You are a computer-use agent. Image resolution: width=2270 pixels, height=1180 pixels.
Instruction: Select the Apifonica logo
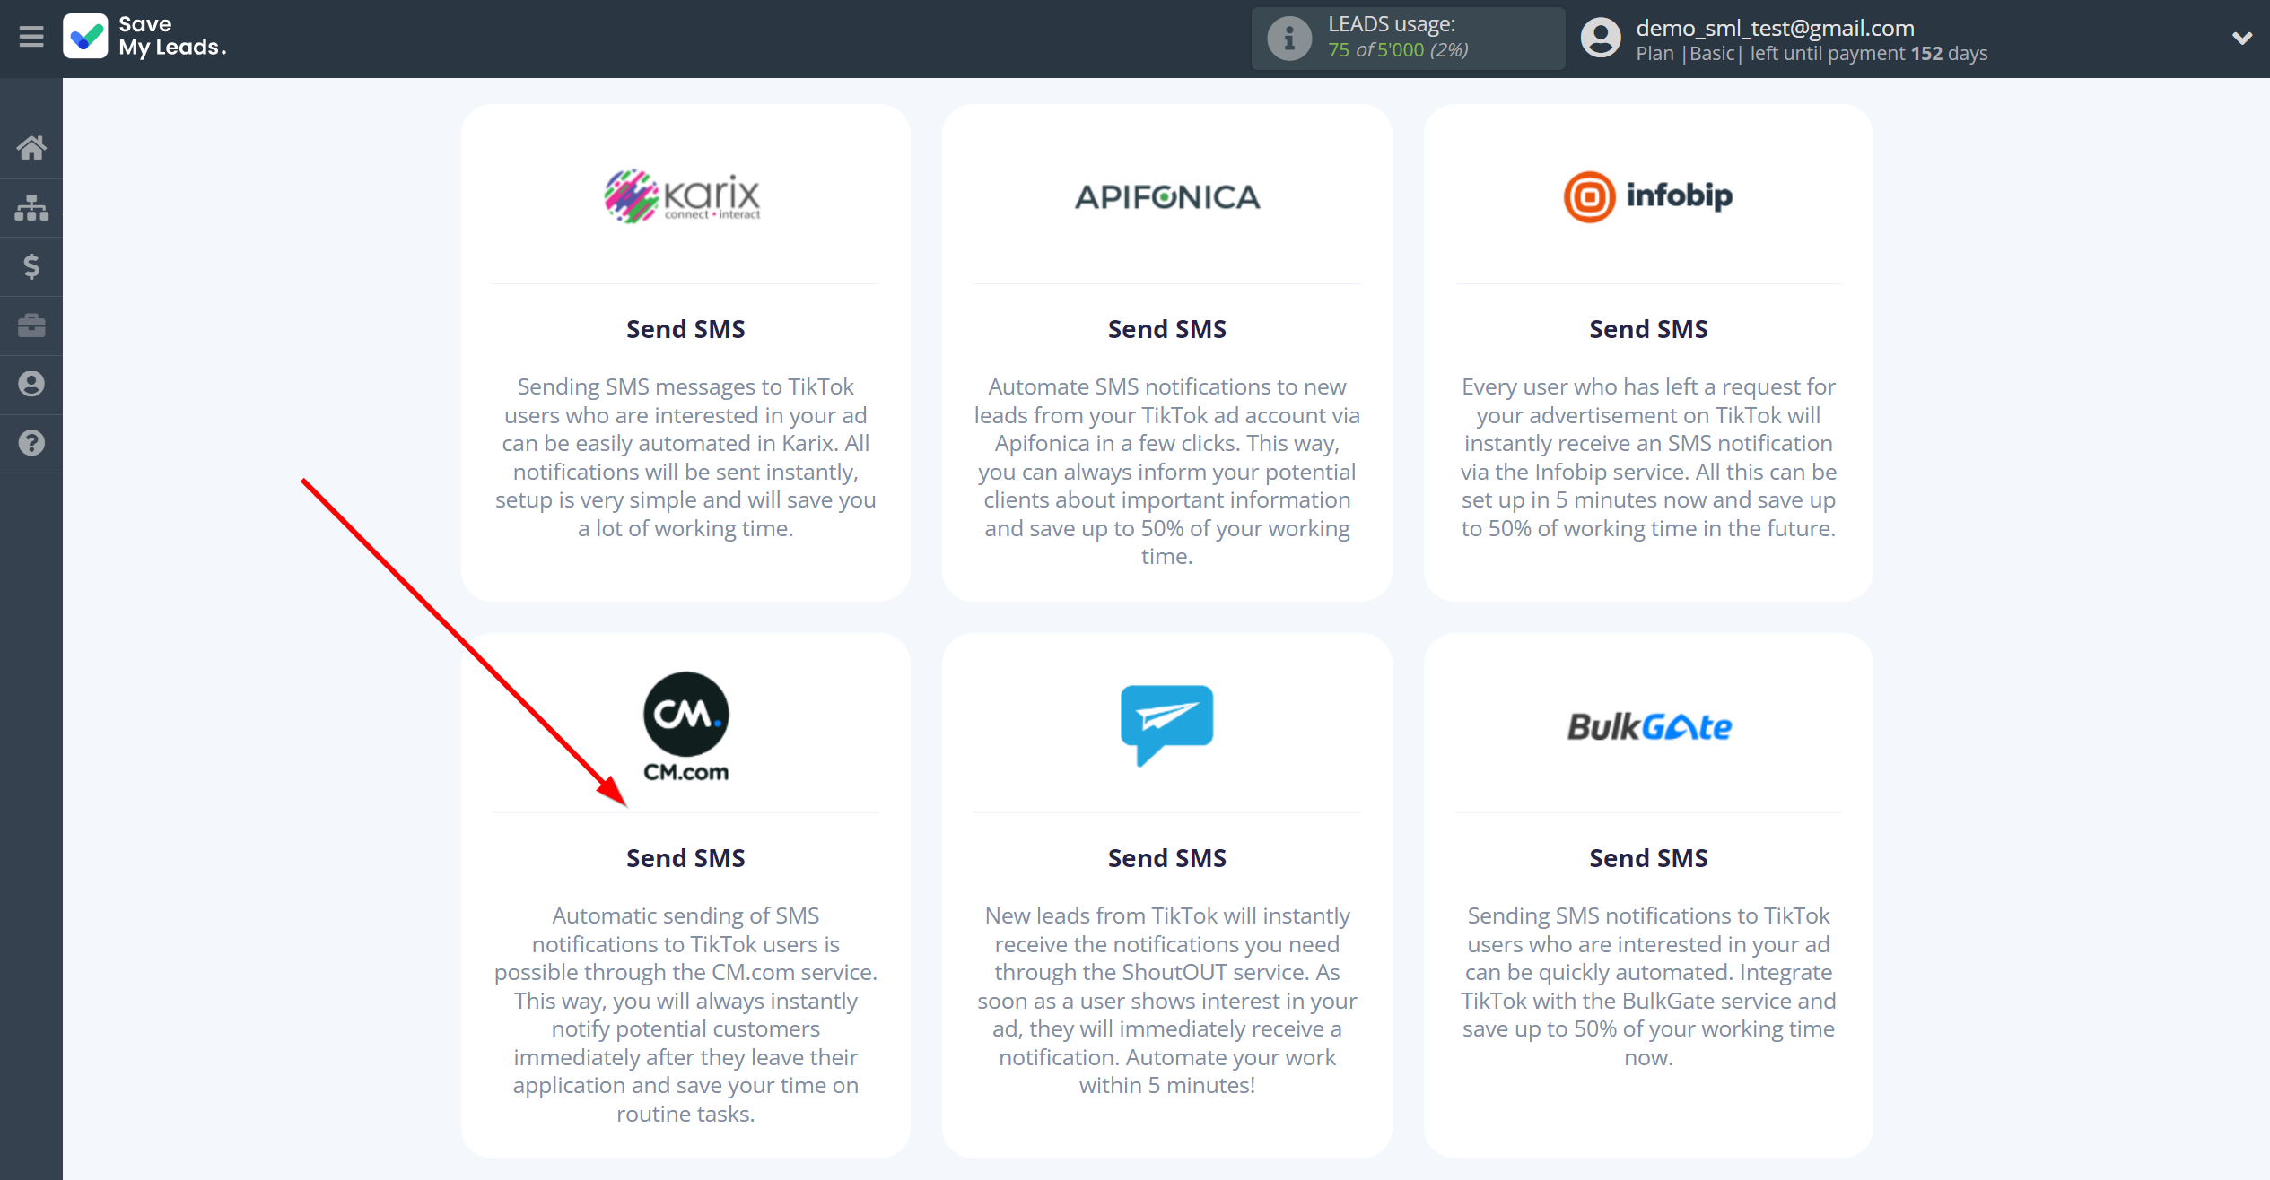[1166, 196]
